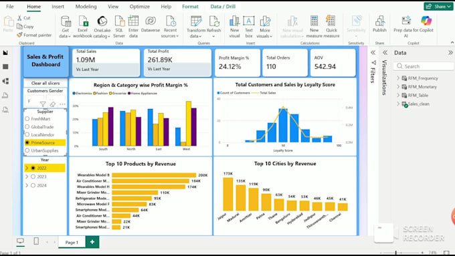Click Clear all slicers button
Screen dimensions: 455x256
pos(45,83)
